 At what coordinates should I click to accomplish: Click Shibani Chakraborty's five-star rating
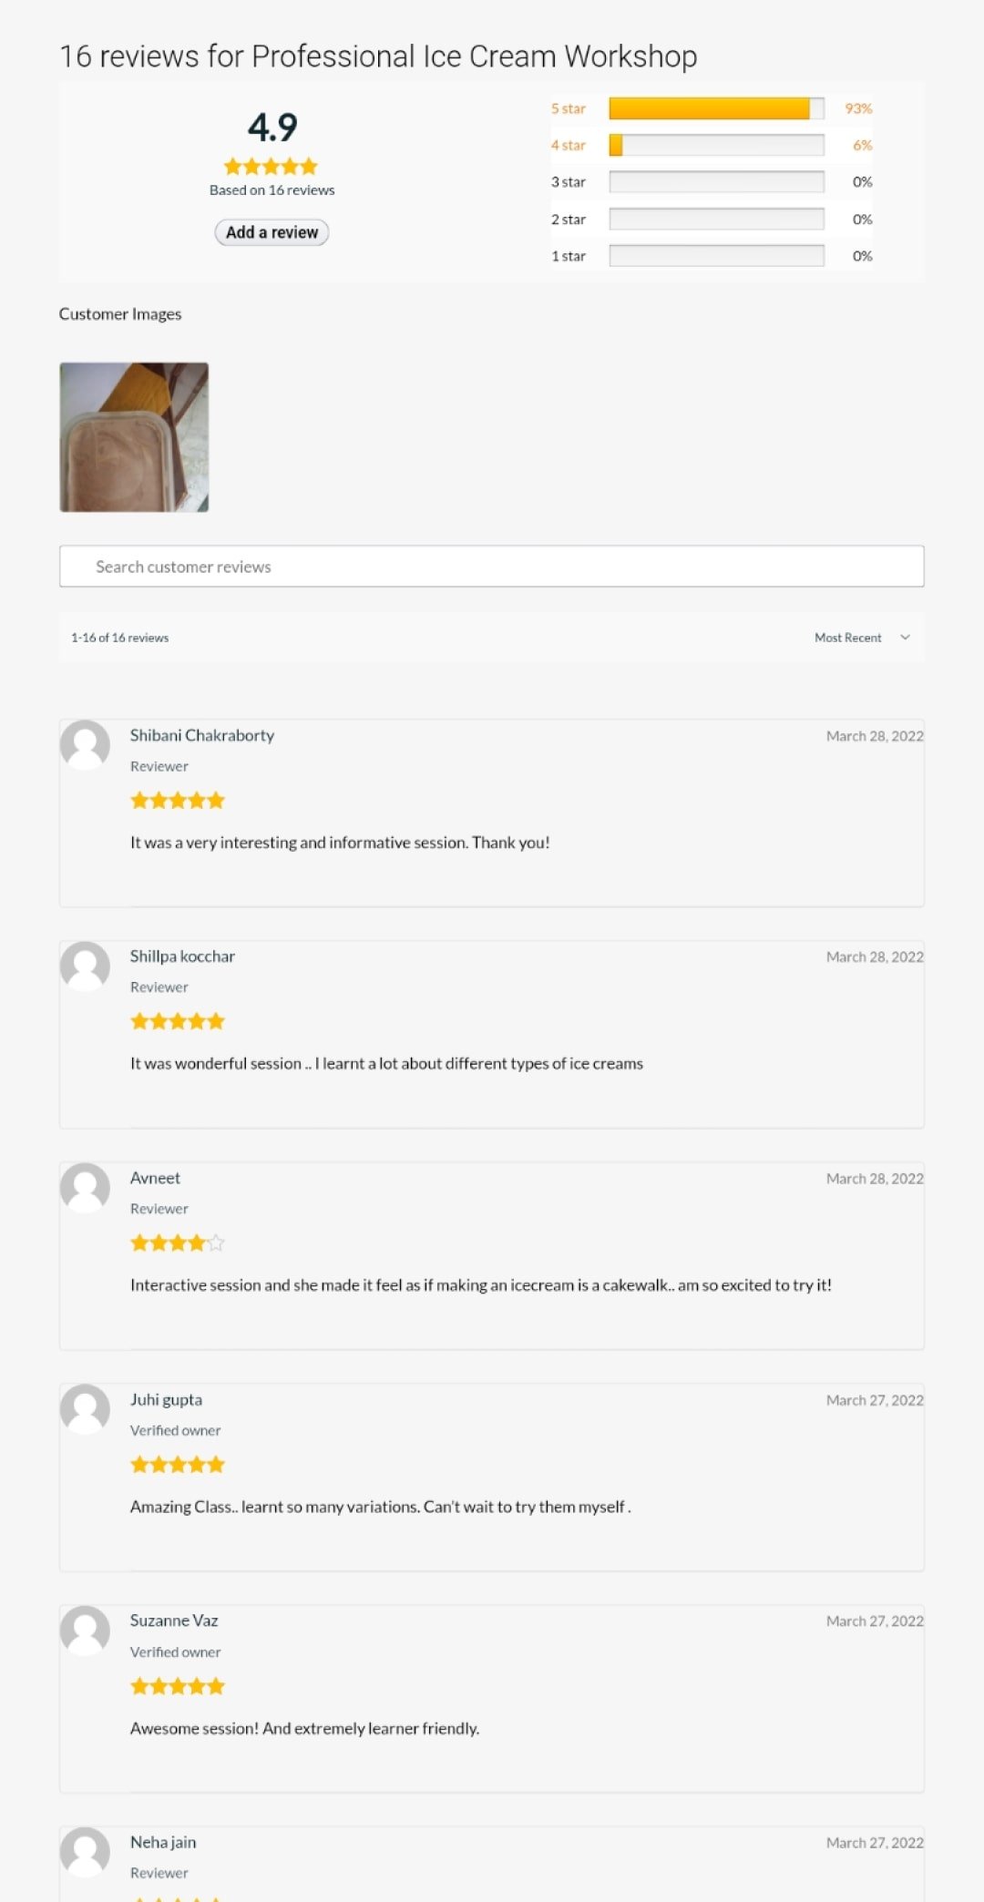(177, 801)
